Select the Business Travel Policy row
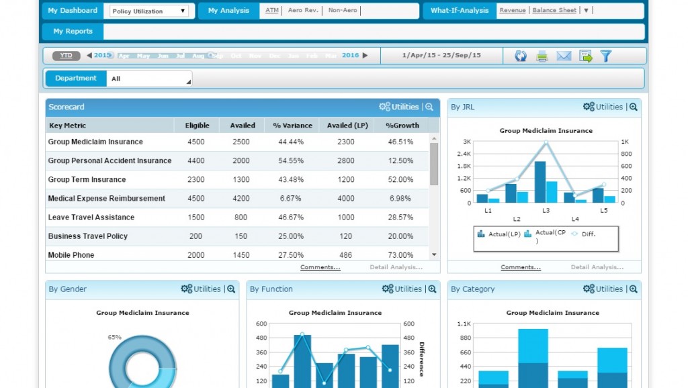 click(237, 236)
